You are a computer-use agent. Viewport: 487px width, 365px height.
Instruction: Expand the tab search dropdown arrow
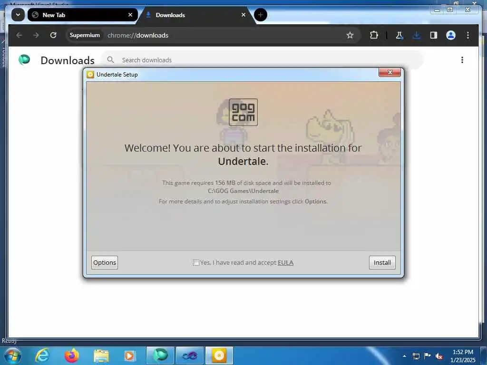(x=18, y=15)
